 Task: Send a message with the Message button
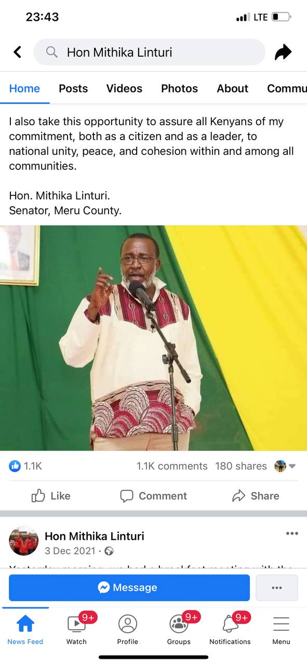(x=129, y=588)
